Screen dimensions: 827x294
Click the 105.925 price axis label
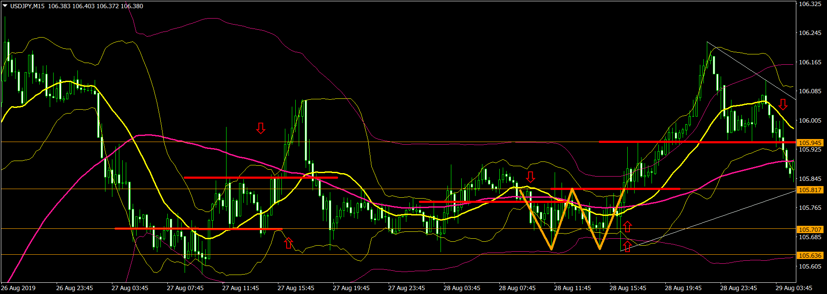click(810, 149)
